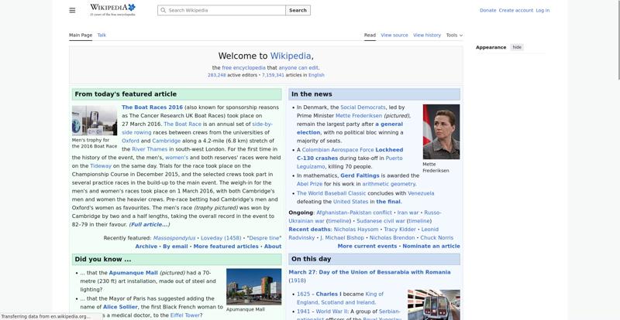The height and width of the screenshot is (320, 620).
Task: Hide the Appearance panel
Action: pyautogui.click(x=517, y=47)
